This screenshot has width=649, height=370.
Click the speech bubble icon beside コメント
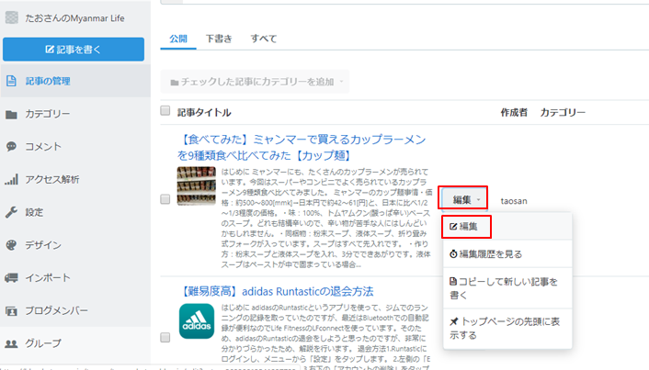click(12, 146)
